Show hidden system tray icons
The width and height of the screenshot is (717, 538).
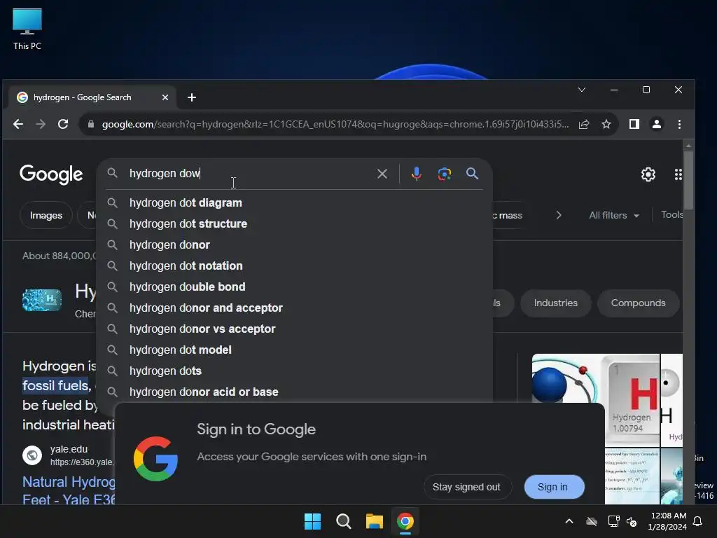coord(569,521)
